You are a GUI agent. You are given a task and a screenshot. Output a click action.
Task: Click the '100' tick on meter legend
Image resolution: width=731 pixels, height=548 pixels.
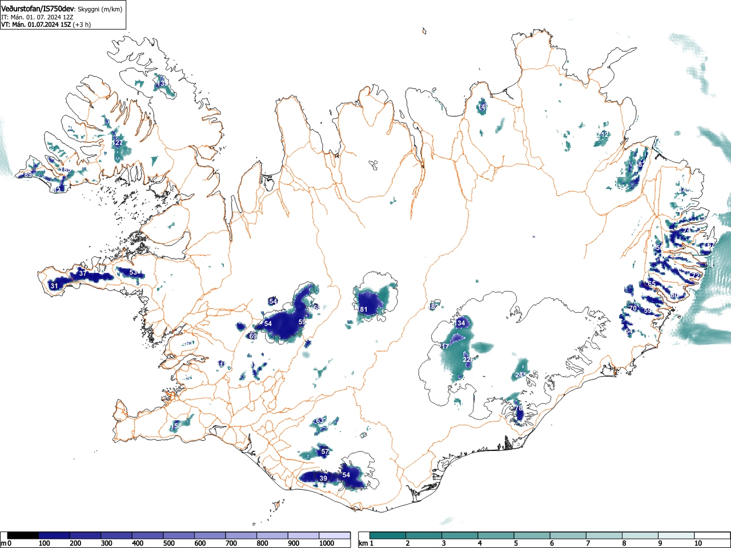tap(44, 543)
